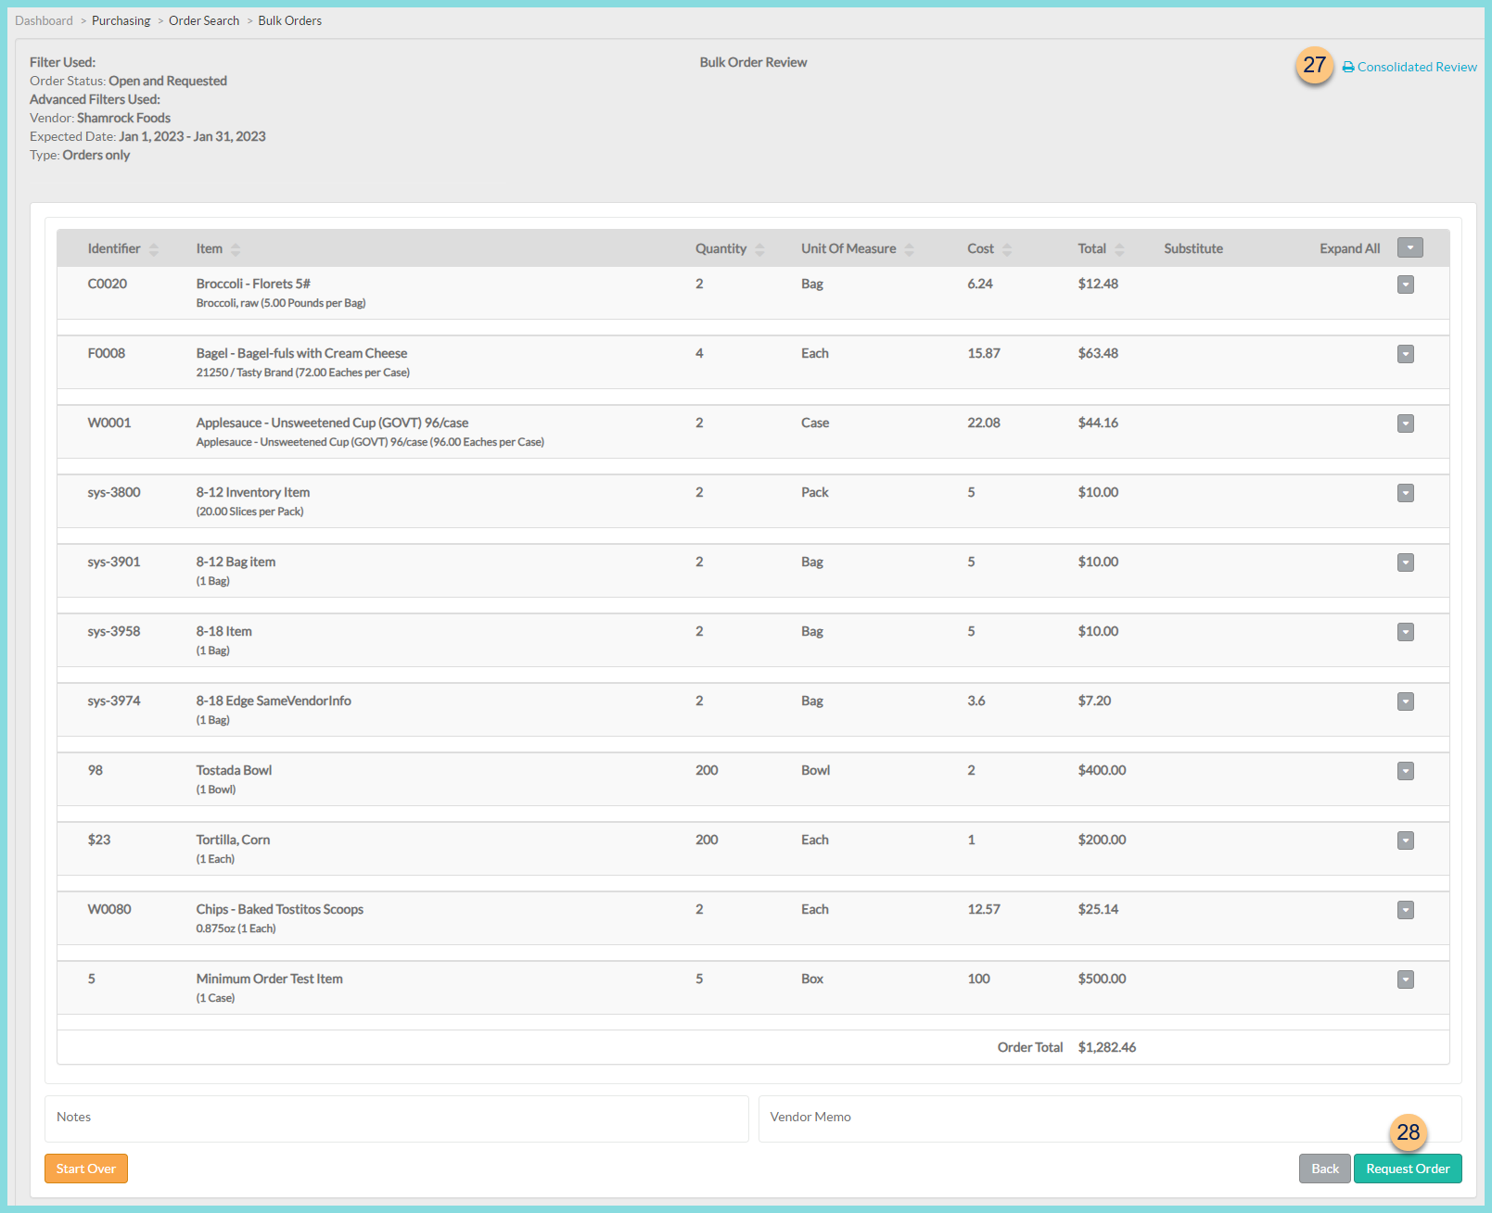Expand details for Broccoli - Florets 5#
This screenshot has height=1213, width=1492.
point(1405,284)
